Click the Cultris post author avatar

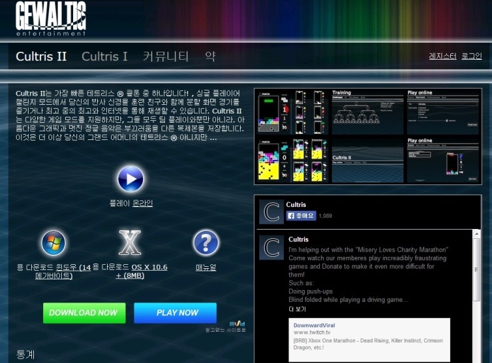271,248
